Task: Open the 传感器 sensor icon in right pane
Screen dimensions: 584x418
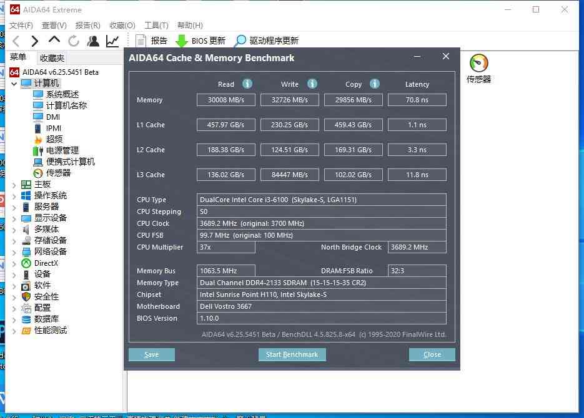Action: tap(478, 69)
